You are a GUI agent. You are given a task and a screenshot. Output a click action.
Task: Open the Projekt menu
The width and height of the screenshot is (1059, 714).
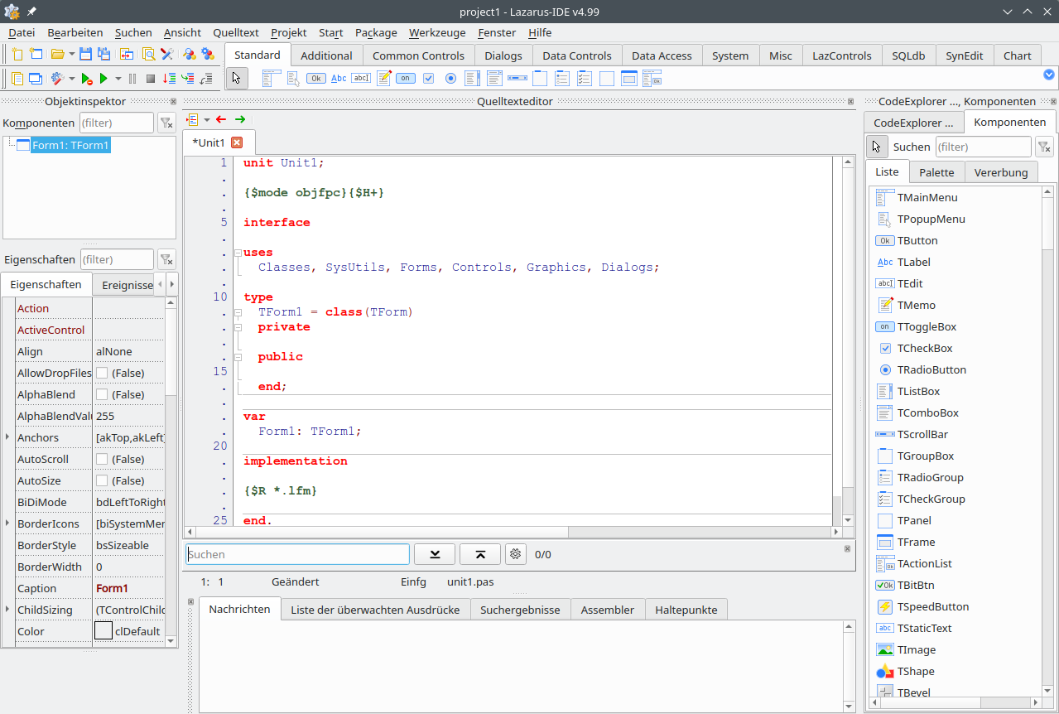[x=289, y=32]
